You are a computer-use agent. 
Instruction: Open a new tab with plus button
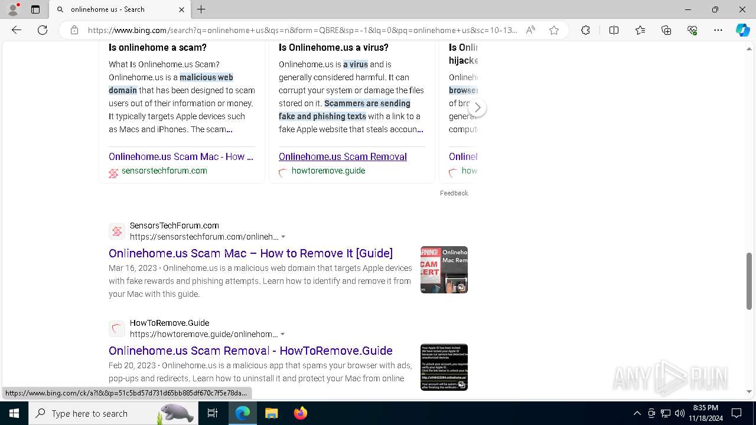click(201, 9)
